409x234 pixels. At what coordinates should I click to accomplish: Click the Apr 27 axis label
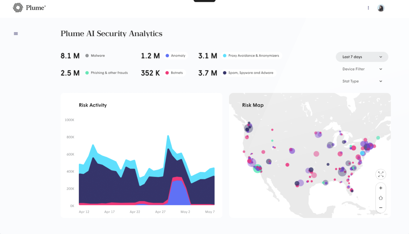(160, 212)
